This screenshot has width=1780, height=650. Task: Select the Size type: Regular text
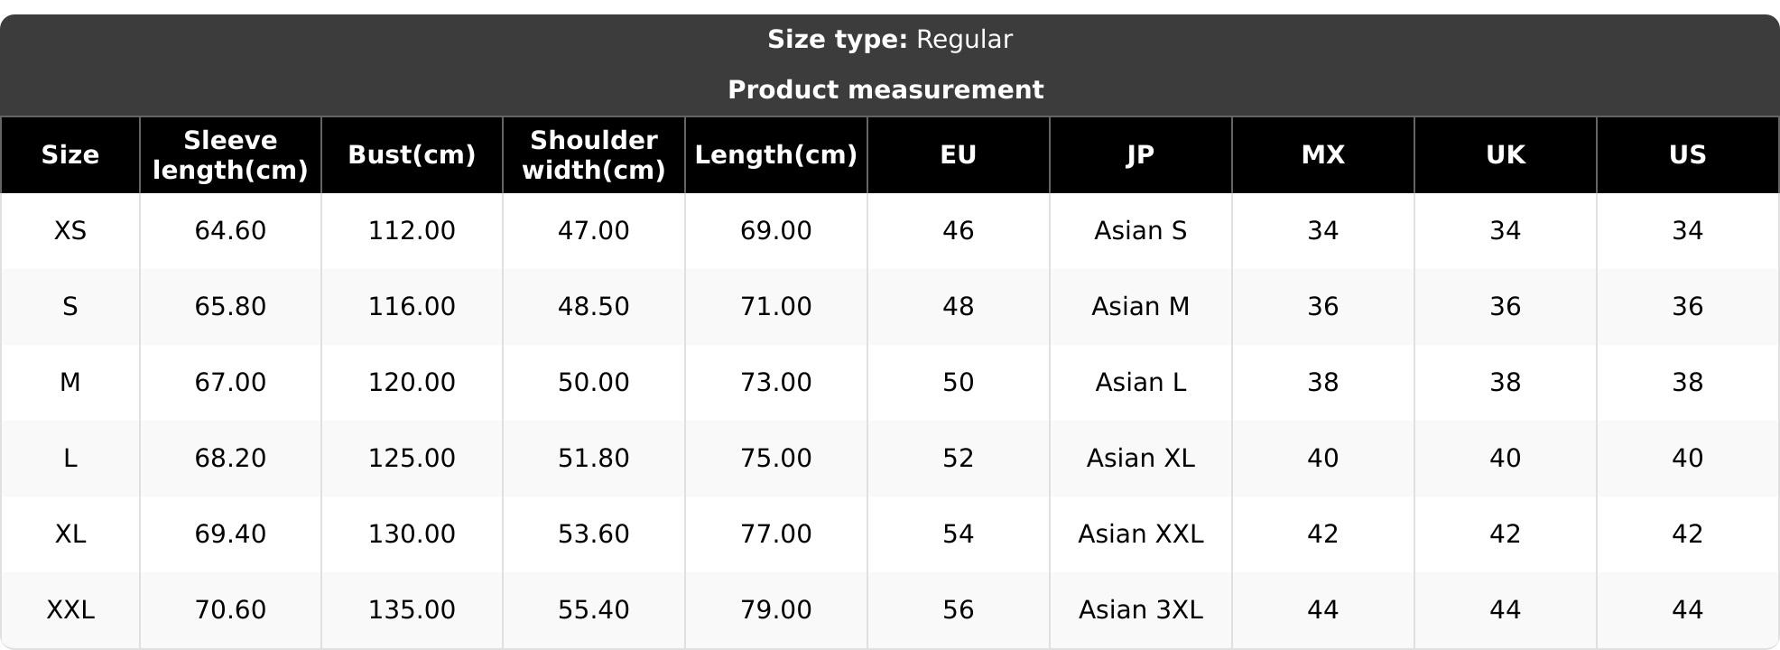[890, 40]
